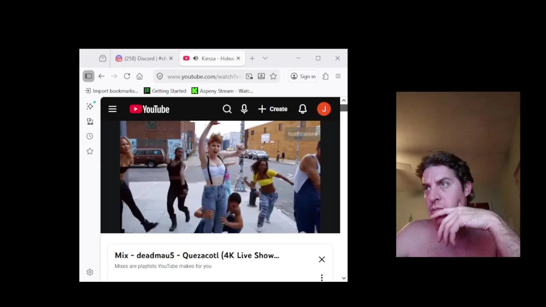
Task: Open the J account avatar menu
Action: tap(324, 109)
